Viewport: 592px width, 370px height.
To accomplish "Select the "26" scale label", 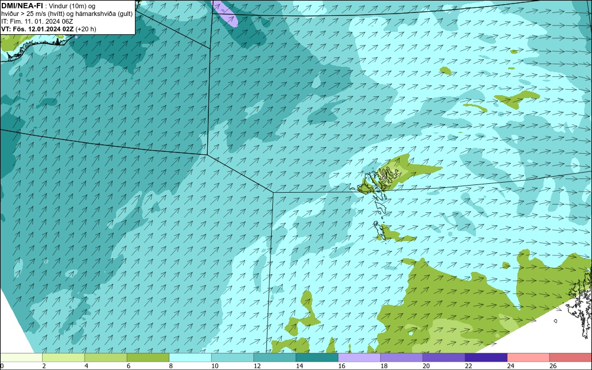I will [553, 366].
